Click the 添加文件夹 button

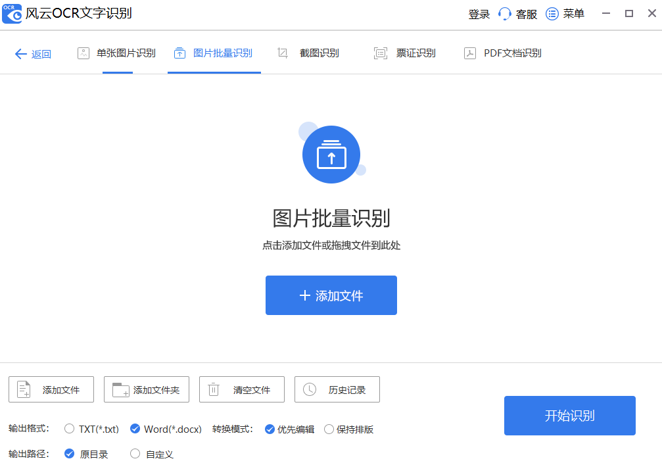point(147,389)
